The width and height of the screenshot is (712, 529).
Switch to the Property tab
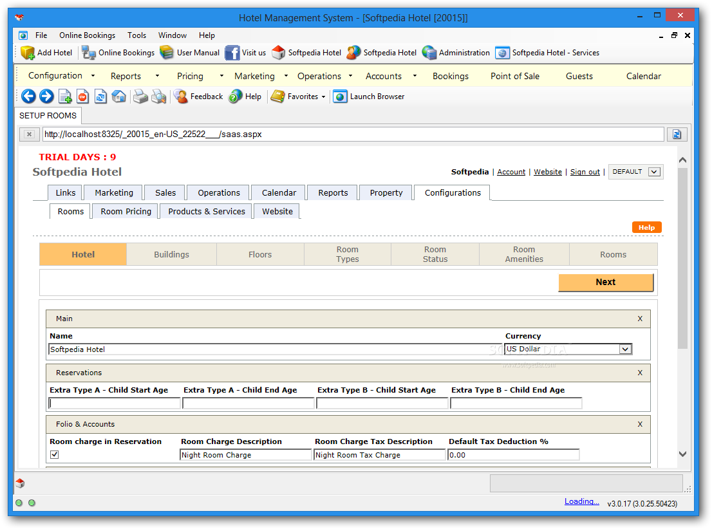(x=386, y=192)
